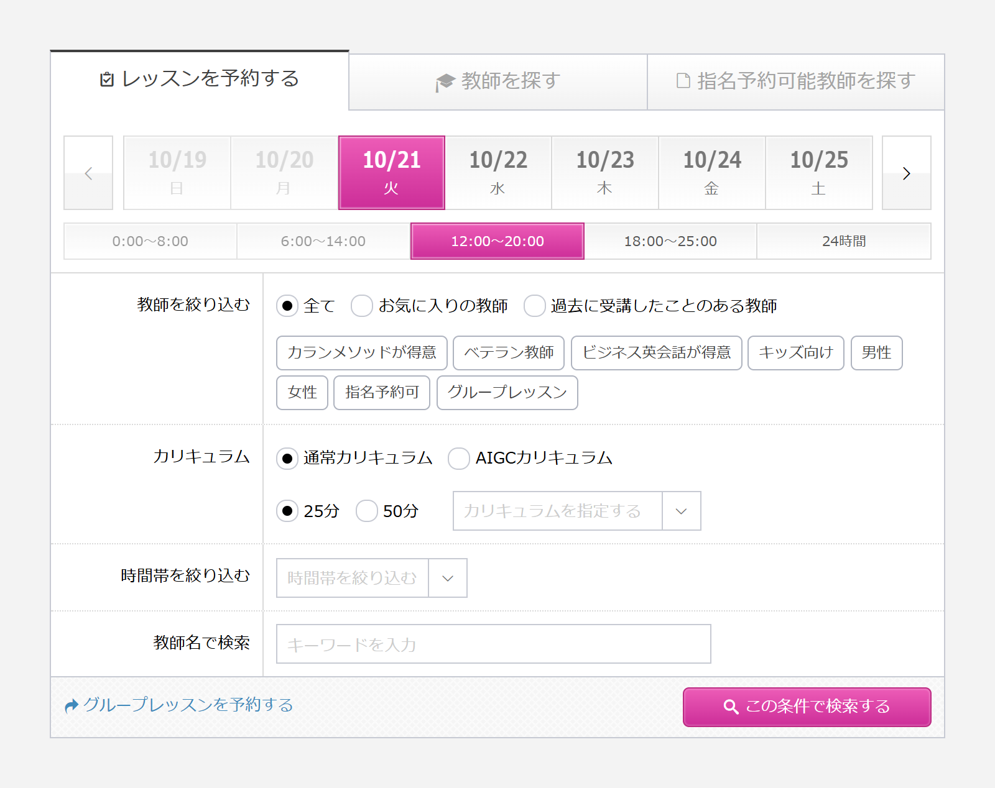Open the 時間帯を絞り込む dropdown arrow
The width and height of the screenshot is (995, 788).
point(448,578)
